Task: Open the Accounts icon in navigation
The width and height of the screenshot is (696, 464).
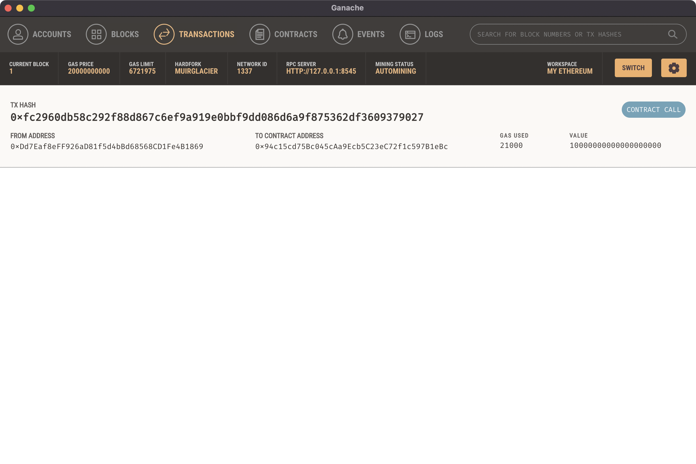Action: coord(18,34)
